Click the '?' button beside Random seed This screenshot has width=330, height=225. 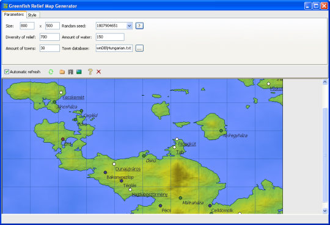[x=139, y=26]
